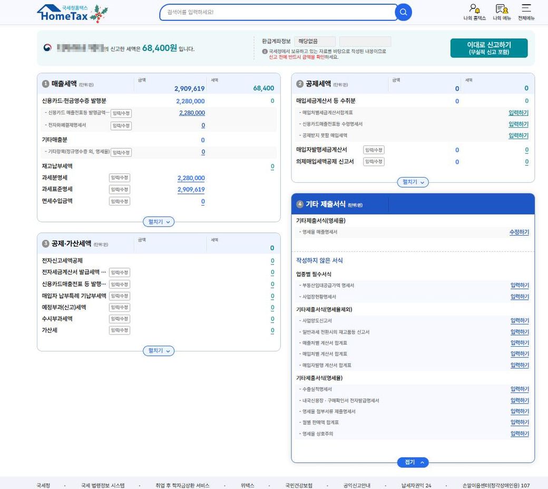Click 입력하기 for 부동산임대공급가액 명세서

(519, 286)
